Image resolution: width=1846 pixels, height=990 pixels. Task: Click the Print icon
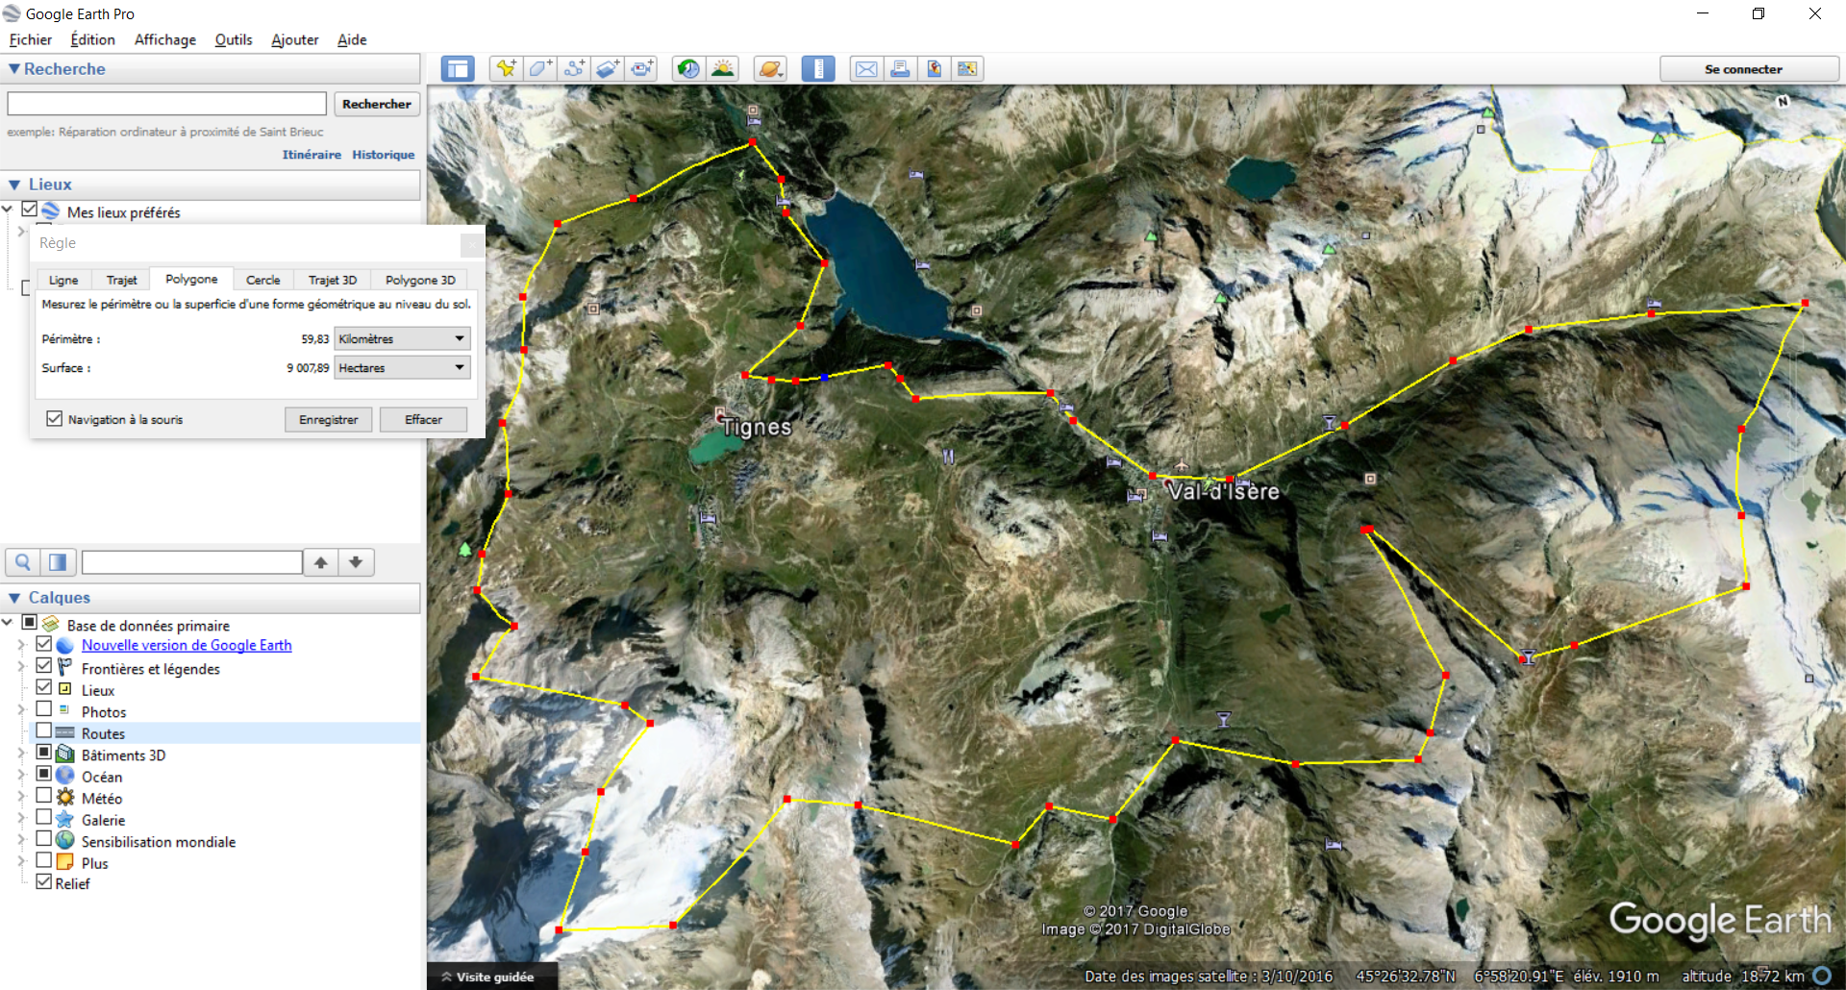[x=900, y=69]
